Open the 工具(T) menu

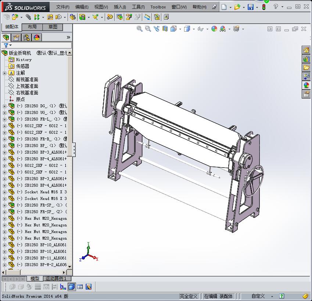pos(138,7)
